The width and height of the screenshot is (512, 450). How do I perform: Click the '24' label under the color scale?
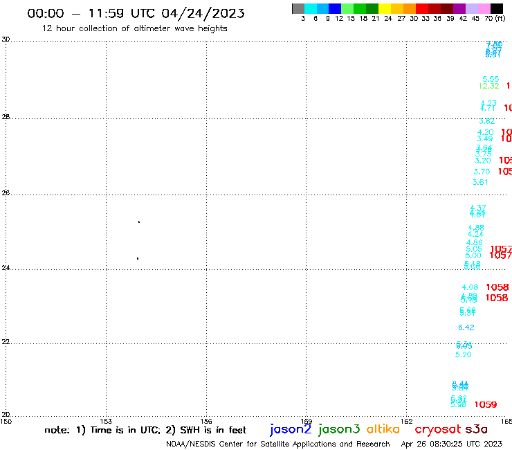click(x=388, y=19)
